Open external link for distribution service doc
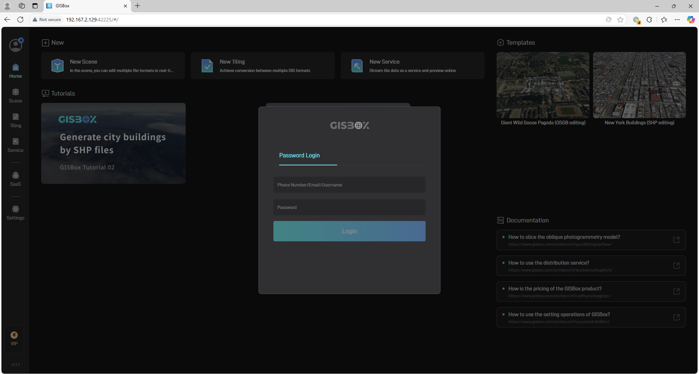This screenshot has height=374, width=699. tap(676, 266)
